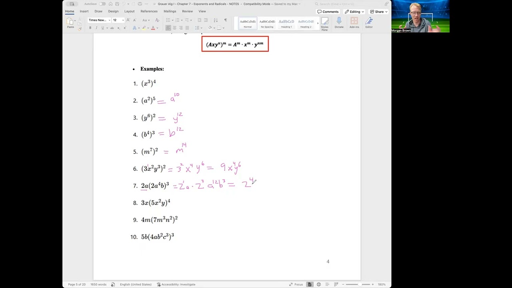Click the Align Right icon
This screenshot has height=288, width=512.
[181, 28]
